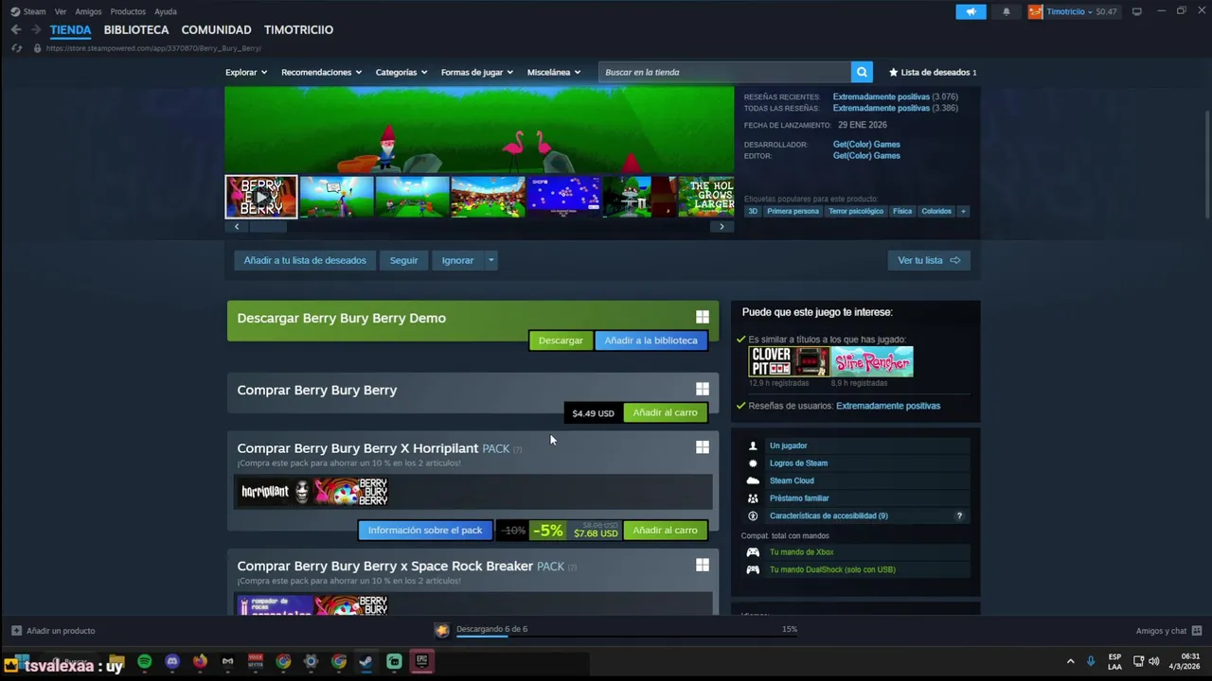Click the Steam taskbar icon
Screen dimensions: 1212x681
[x=366, y=662]
